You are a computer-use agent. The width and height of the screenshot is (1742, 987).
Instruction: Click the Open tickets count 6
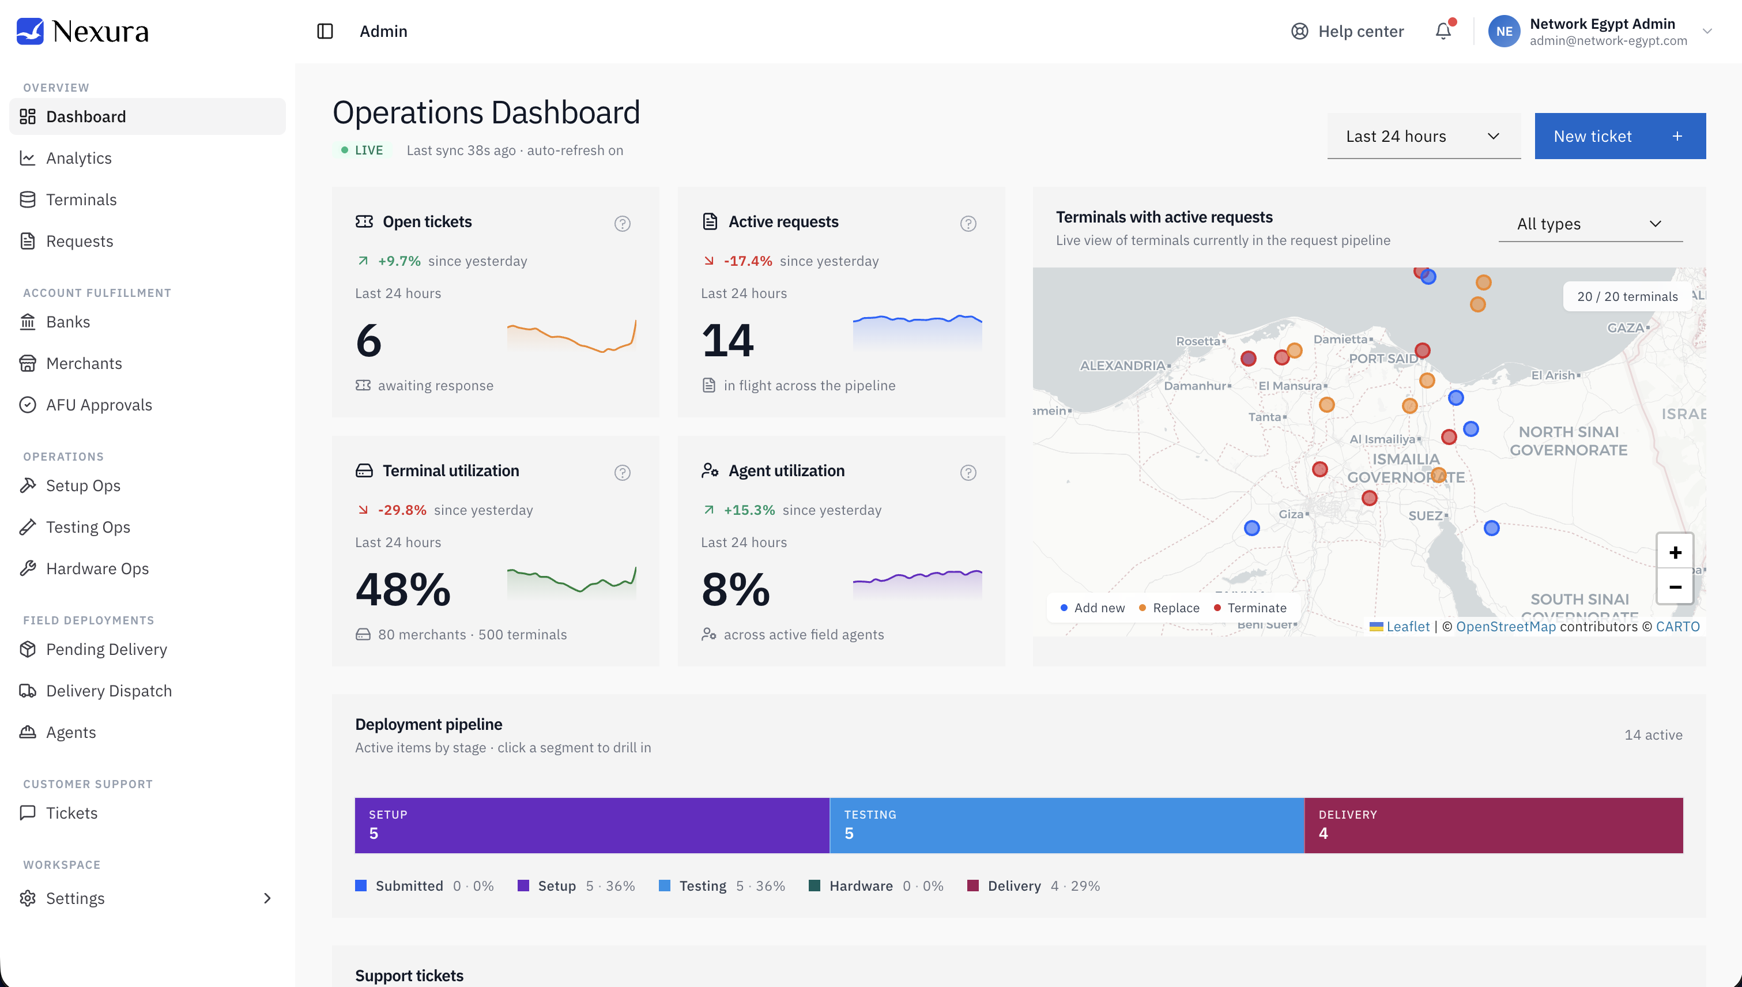(x=369, y=340)
